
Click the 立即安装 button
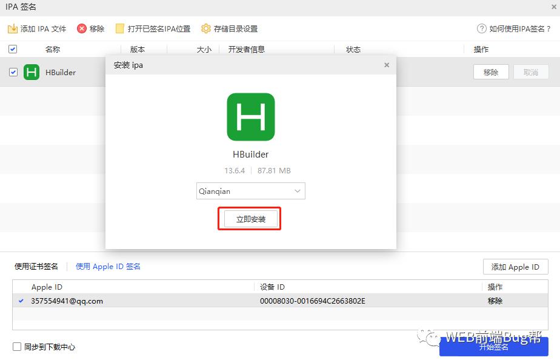click(x=250, y=219)
